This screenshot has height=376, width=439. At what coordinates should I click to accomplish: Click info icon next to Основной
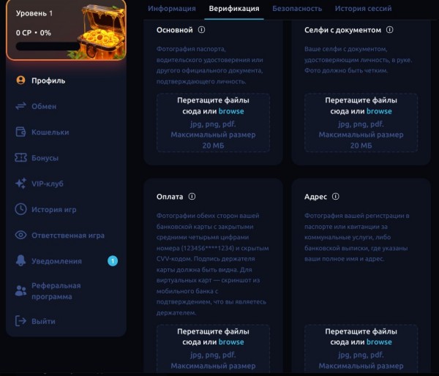[201, 30]
